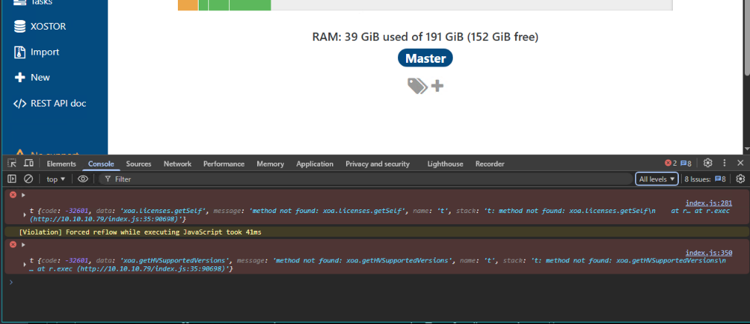Click the add tag plus icon
The width and height of the screenshot is (750, 324).
click(x=437, y=86)
